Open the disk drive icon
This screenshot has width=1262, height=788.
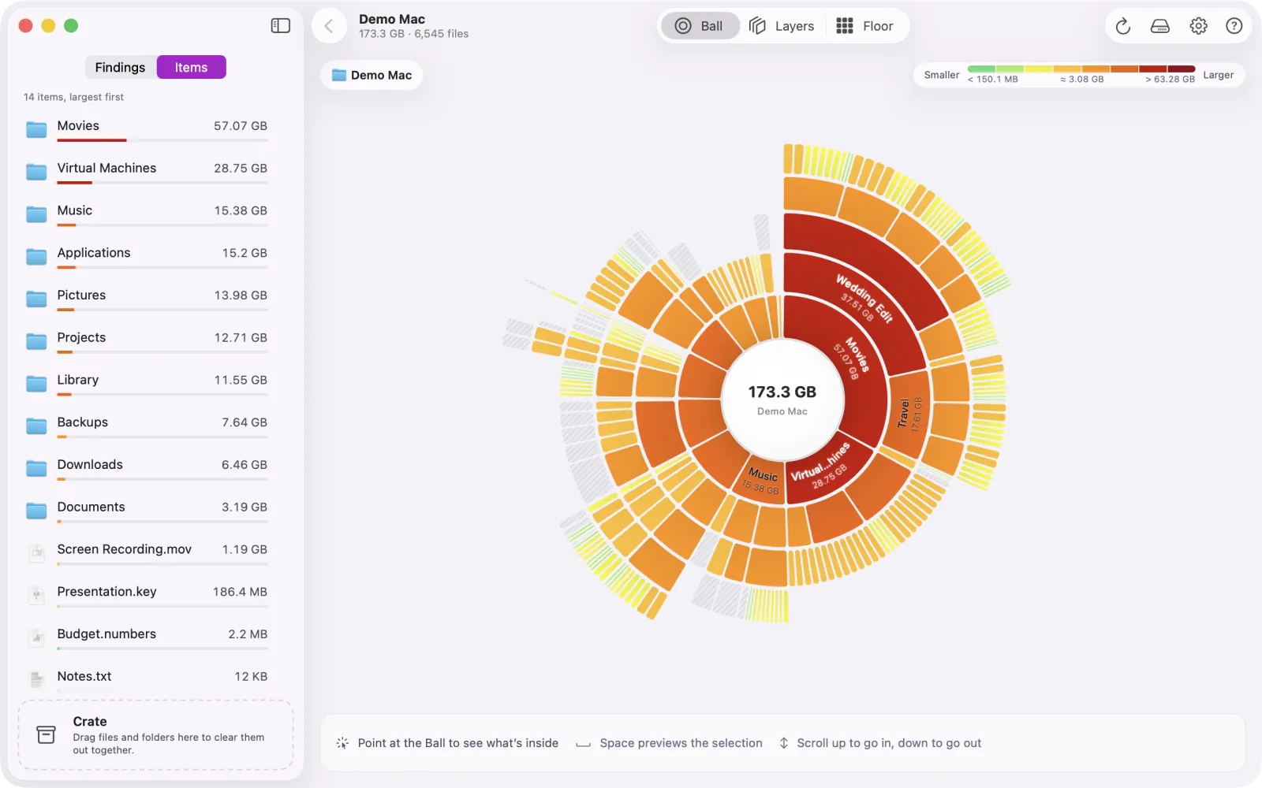click(1160, 26)
